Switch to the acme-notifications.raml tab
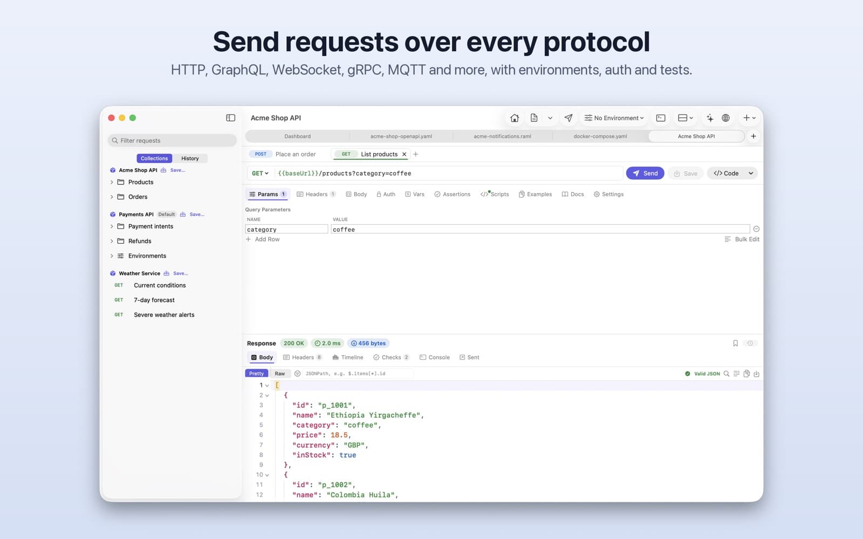Viewport: 863px width, 539px height. (503, 136)
